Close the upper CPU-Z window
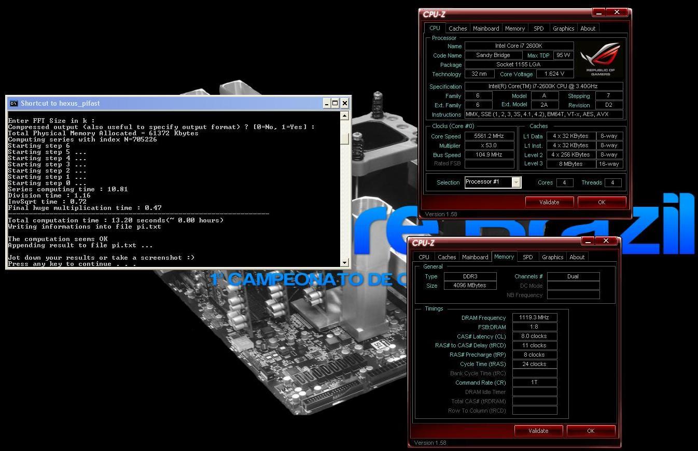 (x=617, y=12)
